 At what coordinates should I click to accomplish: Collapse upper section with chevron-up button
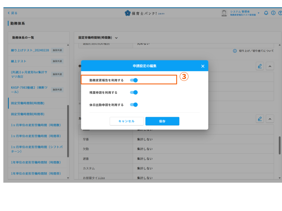(270, 66)
